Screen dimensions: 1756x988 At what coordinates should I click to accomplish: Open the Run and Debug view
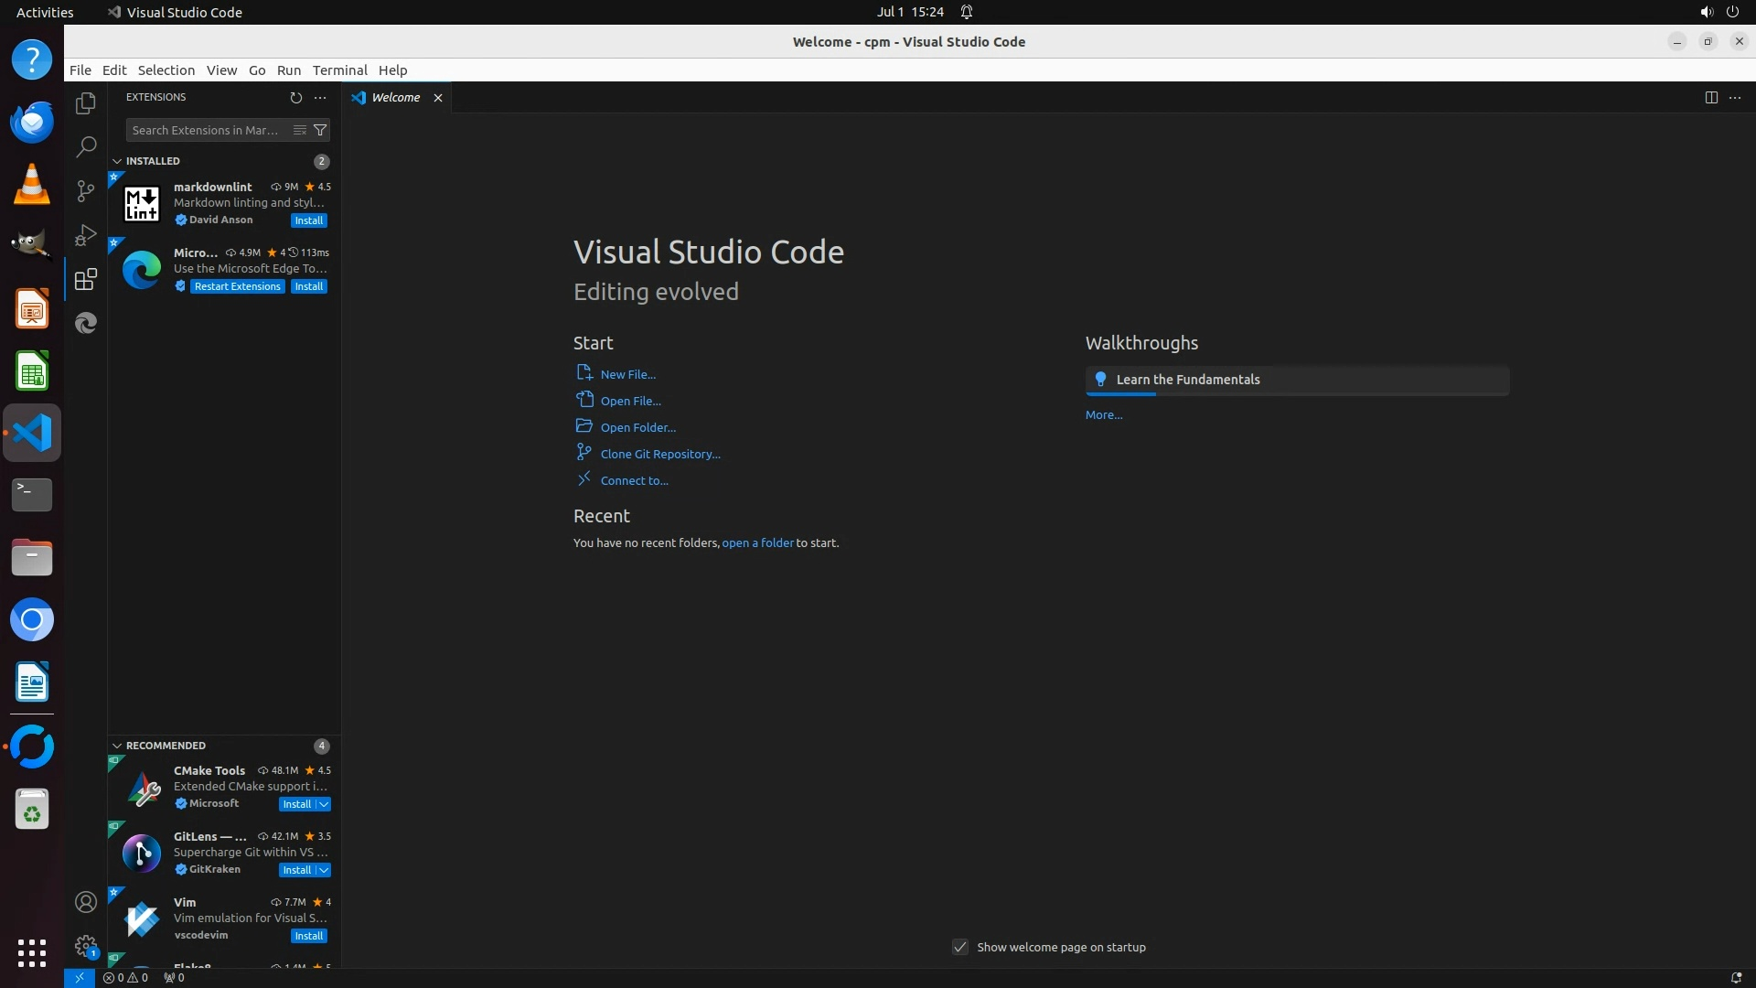pos(86,235)
